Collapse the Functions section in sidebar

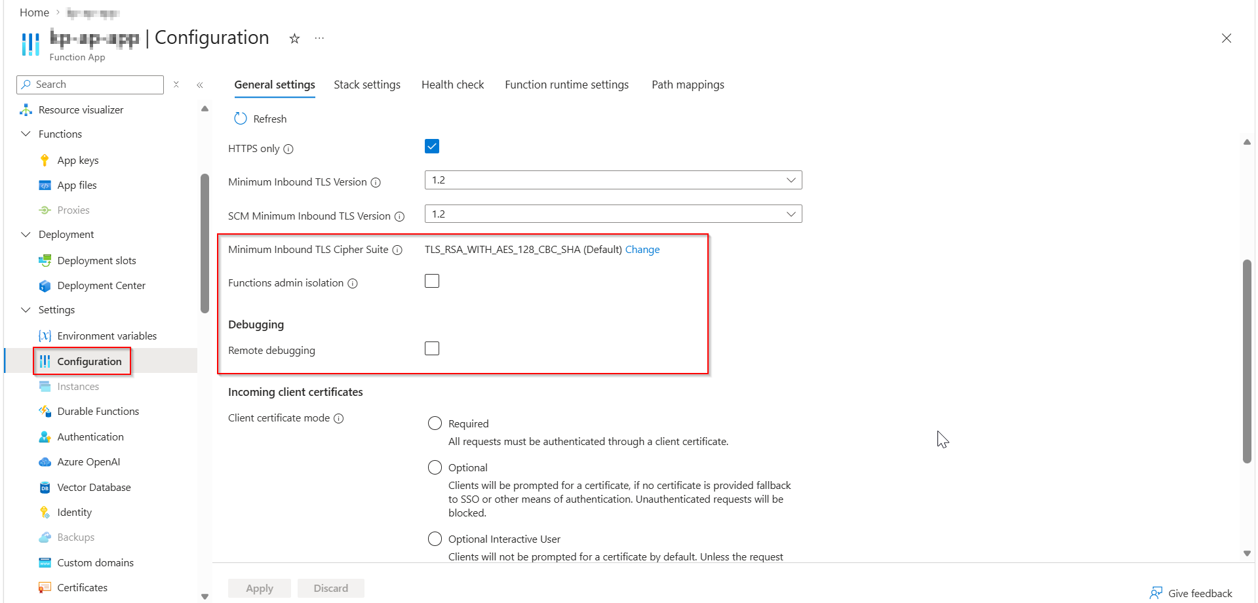[26, 134]
